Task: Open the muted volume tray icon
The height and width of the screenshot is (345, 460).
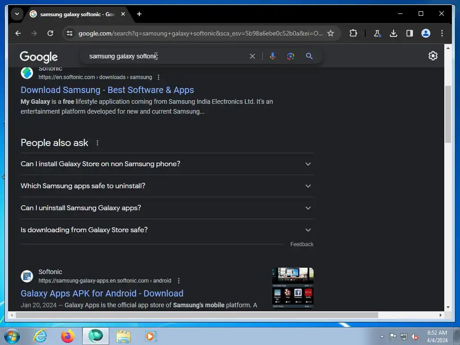Action: (415, 336)
